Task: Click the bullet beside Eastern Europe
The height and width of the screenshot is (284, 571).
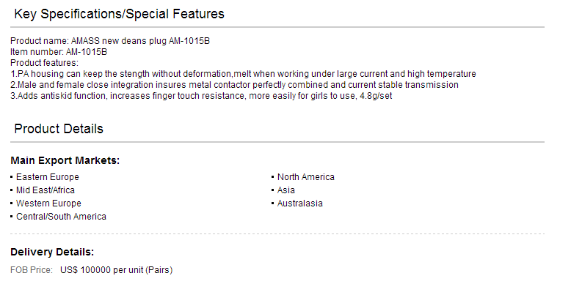Action: tap(12, 177)
